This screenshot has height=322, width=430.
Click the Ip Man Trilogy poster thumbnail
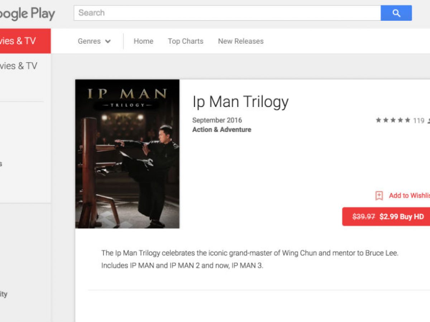(127, 154)
